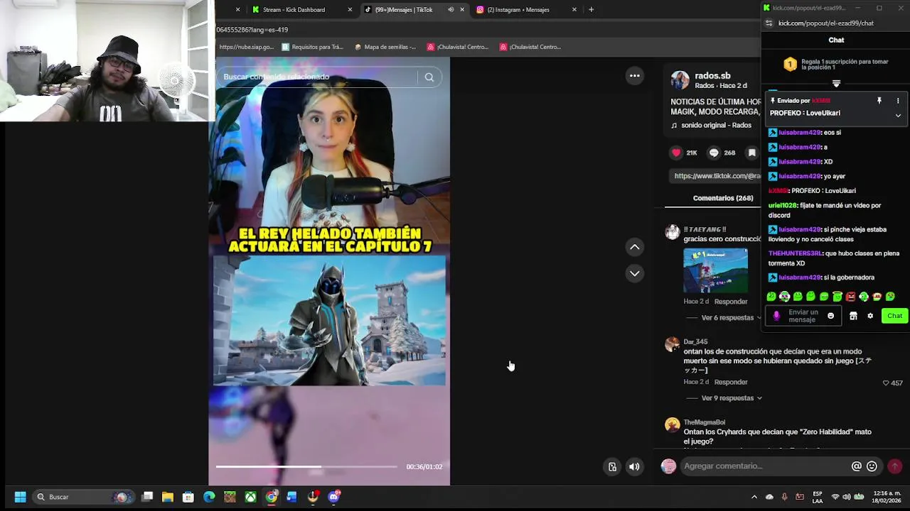Reply to the TAEYANG comment via Responder

(x=731, y=302)
